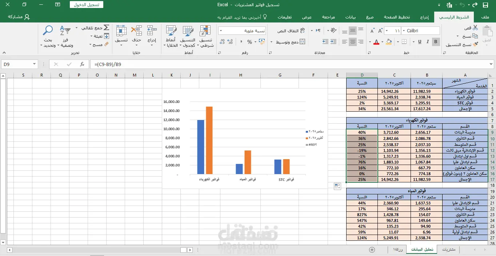Click the Tell me (أخبرني) search box
The image size is (496, 256).
pyautogui.click(x=242, y=17)
